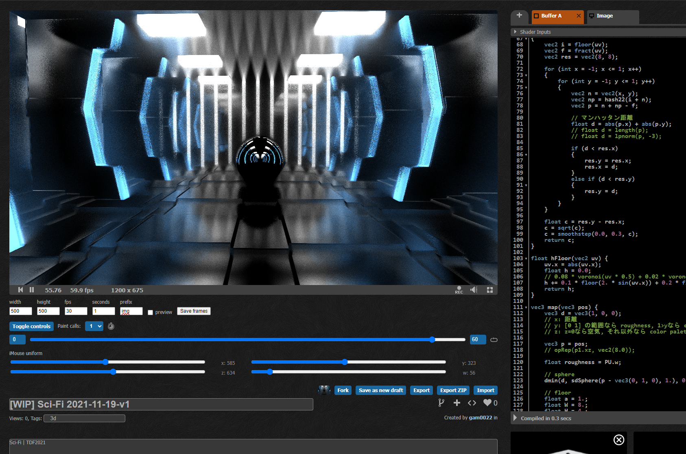Open gam0022 author profile link
686x454 pixels.
[x=480, y=418]
